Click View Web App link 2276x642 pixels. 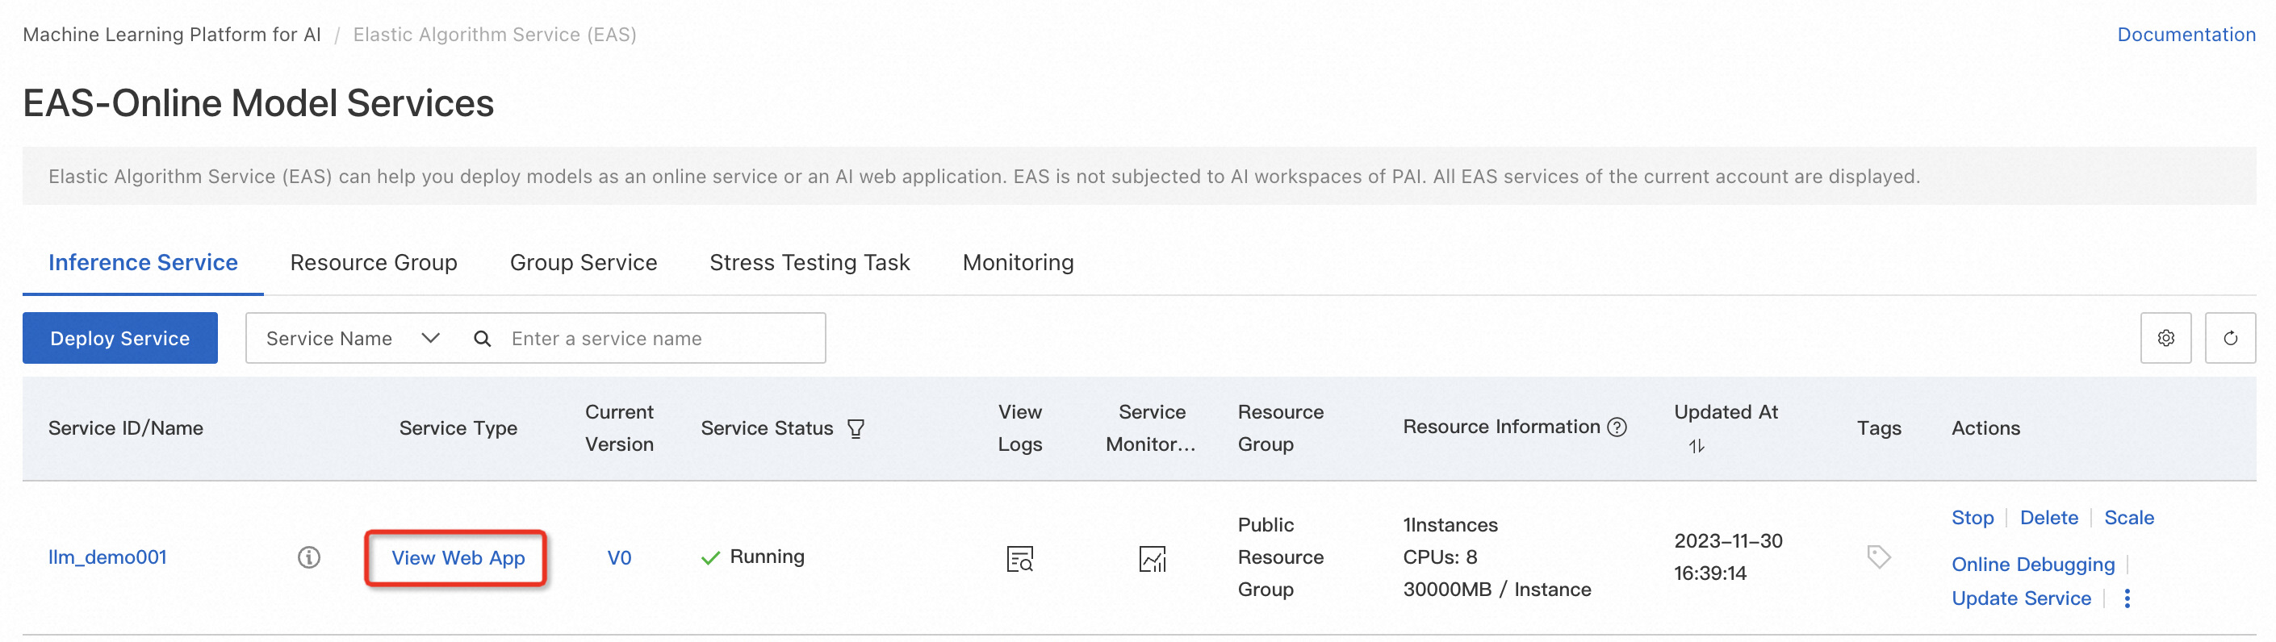458,558
